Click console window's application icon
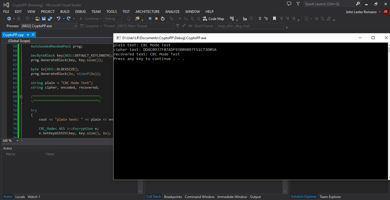 (118, 38)
